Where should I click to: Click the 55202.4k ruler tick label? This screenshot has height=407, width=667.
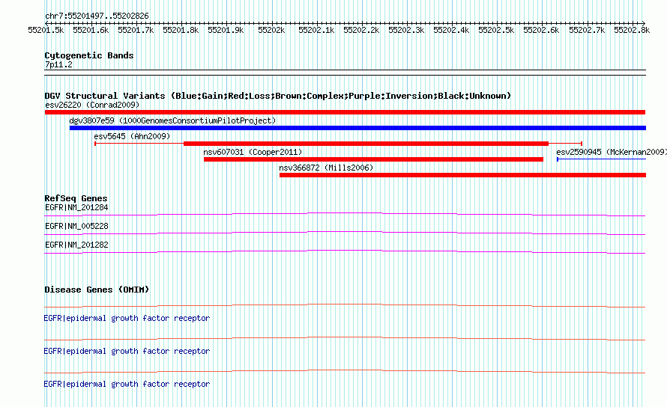tap(451, 30)
